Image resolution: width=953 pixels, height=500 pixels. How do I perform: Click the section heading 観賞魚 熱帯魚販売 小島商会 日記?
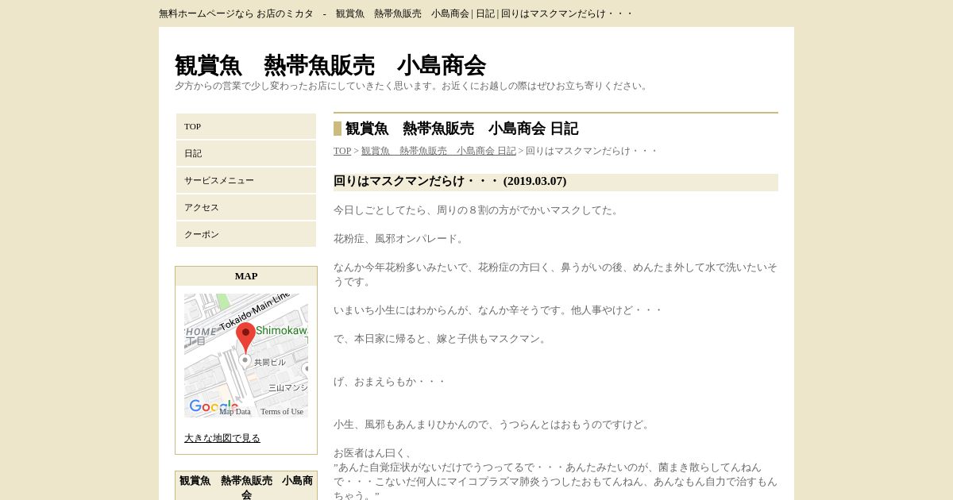coord(461,129)
